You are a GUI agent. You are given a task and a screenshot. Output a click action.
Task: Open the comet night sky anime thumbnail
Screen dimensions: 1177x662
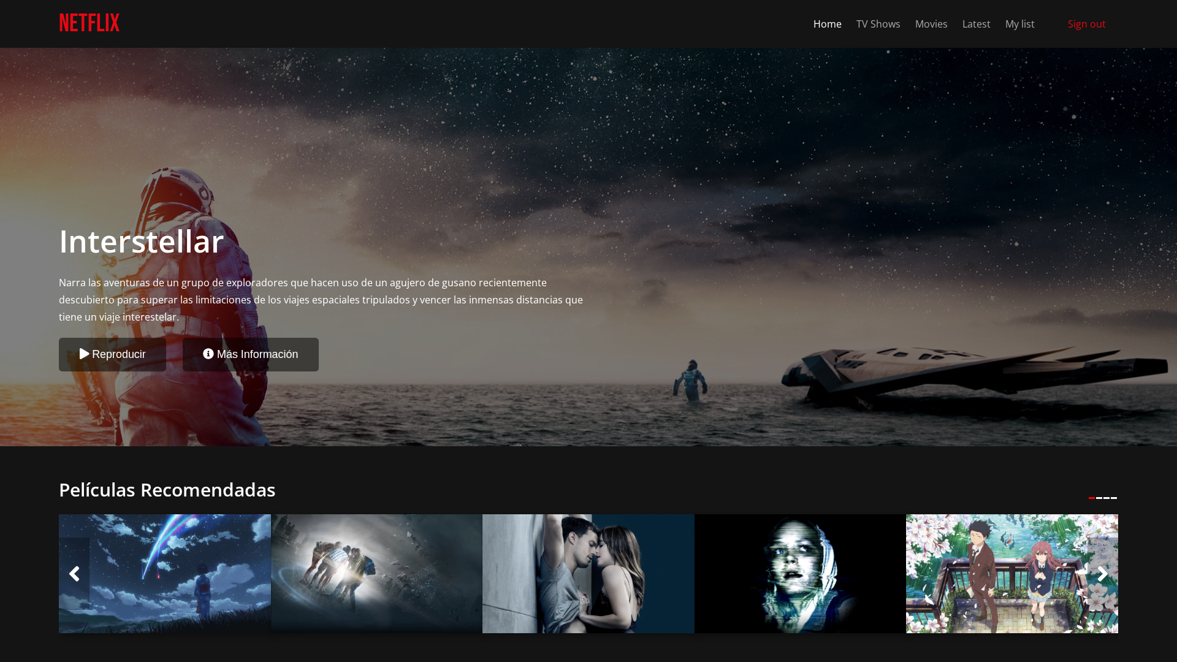165,574
